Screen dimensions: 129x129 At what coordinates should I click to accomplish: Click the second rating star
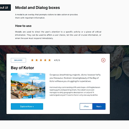click(37, 60)
